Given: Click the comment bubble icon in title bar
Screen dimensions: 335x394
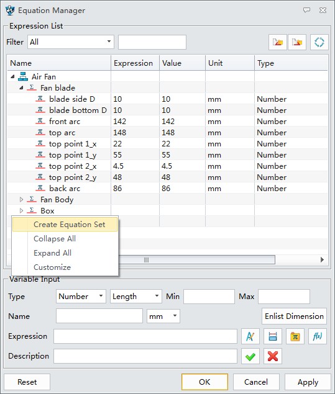Looking at the screenshot, I should (306, 10).
